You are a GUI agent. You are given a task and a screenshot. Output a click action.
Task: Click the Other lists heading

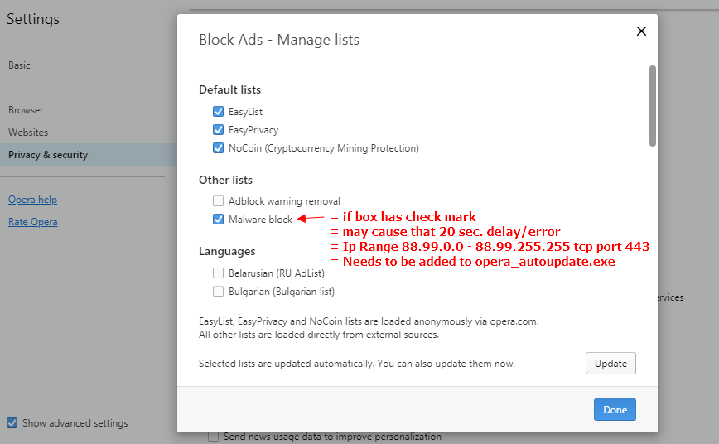[x=225, y=181]
